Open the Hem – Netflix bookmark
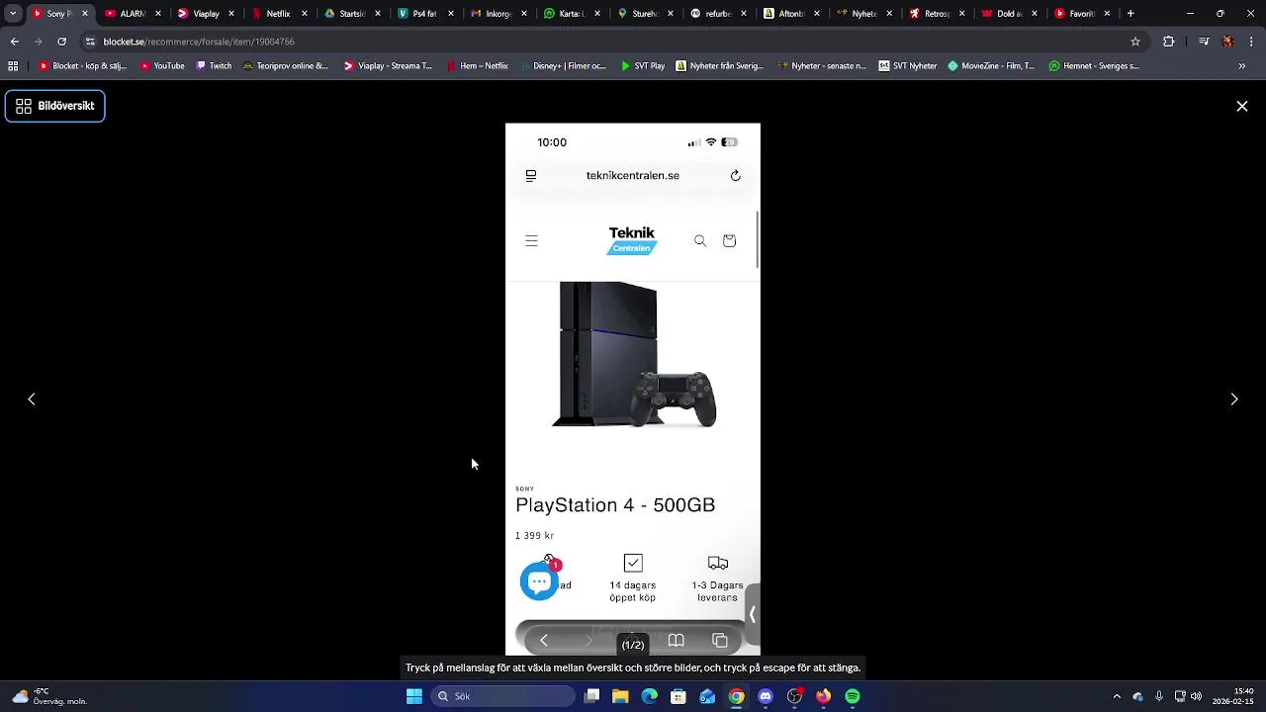 [x=478, y=66]
